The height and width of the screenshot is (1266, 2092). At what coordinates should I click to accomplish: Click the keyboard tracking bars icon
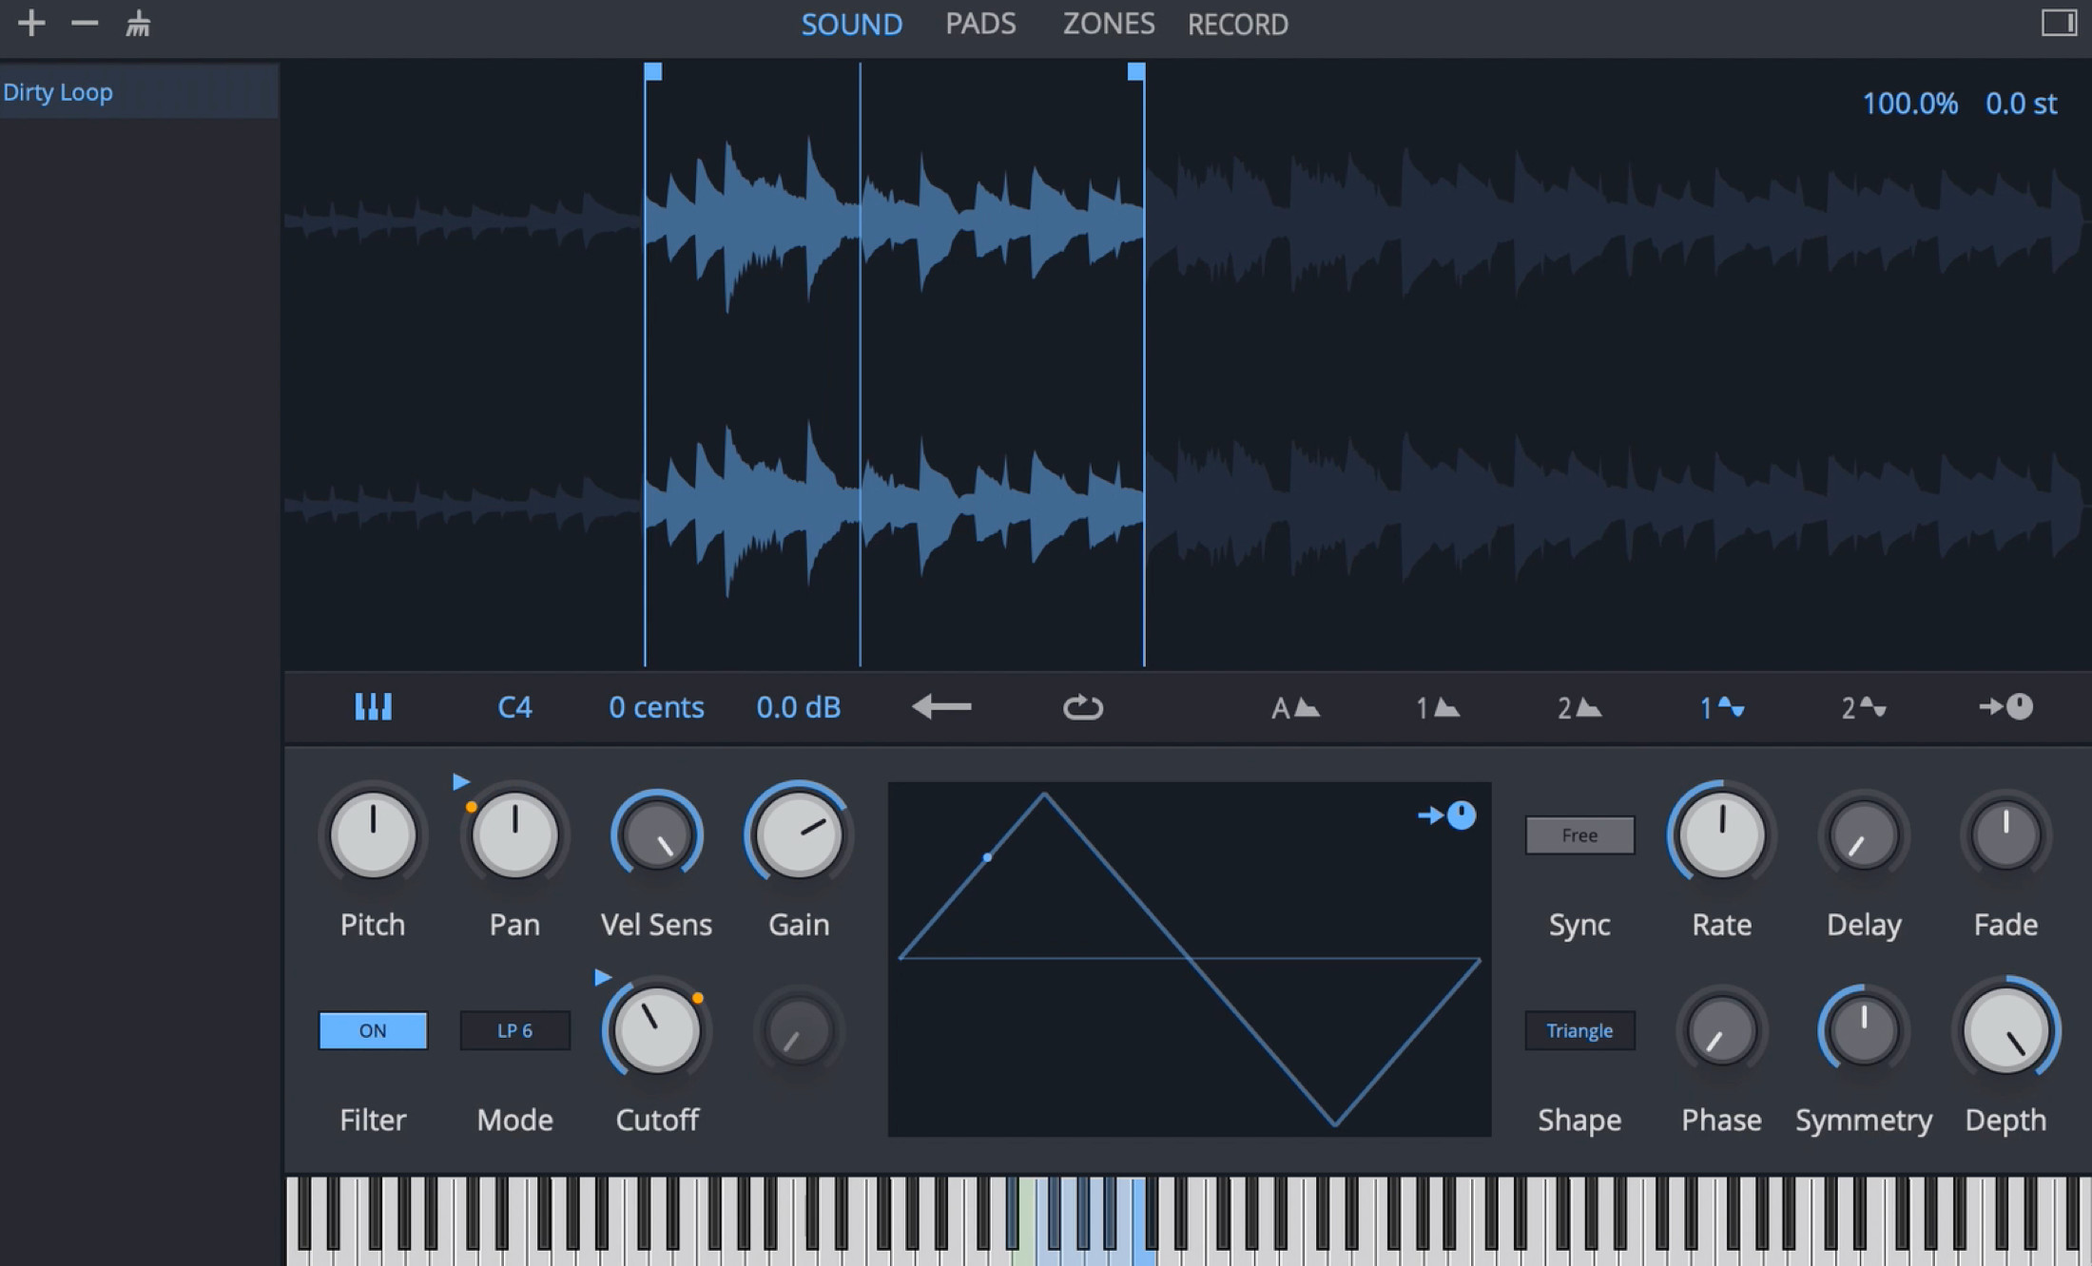tap(373, 706)
